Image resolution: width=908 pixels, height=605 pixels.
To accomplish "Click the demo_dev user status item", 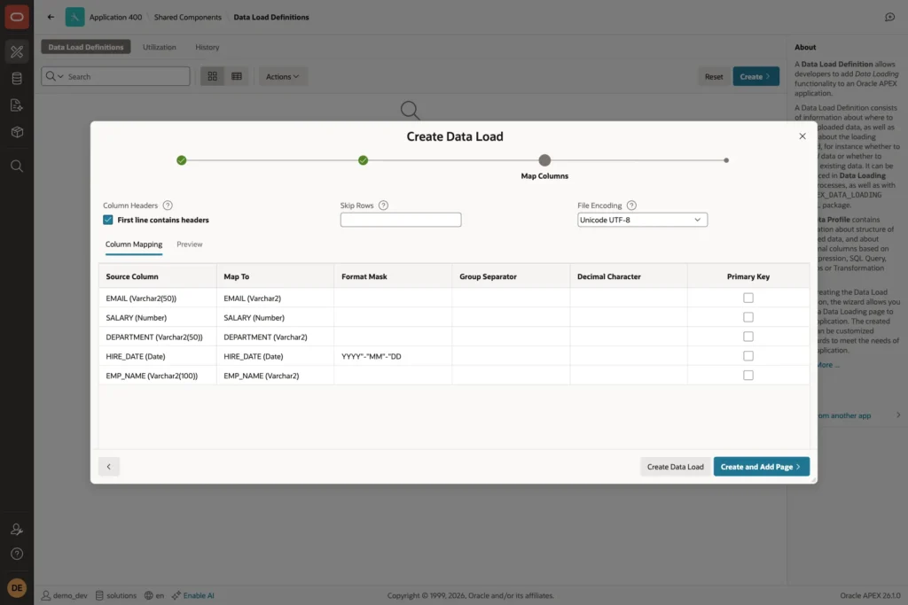I will click(64, 595).
